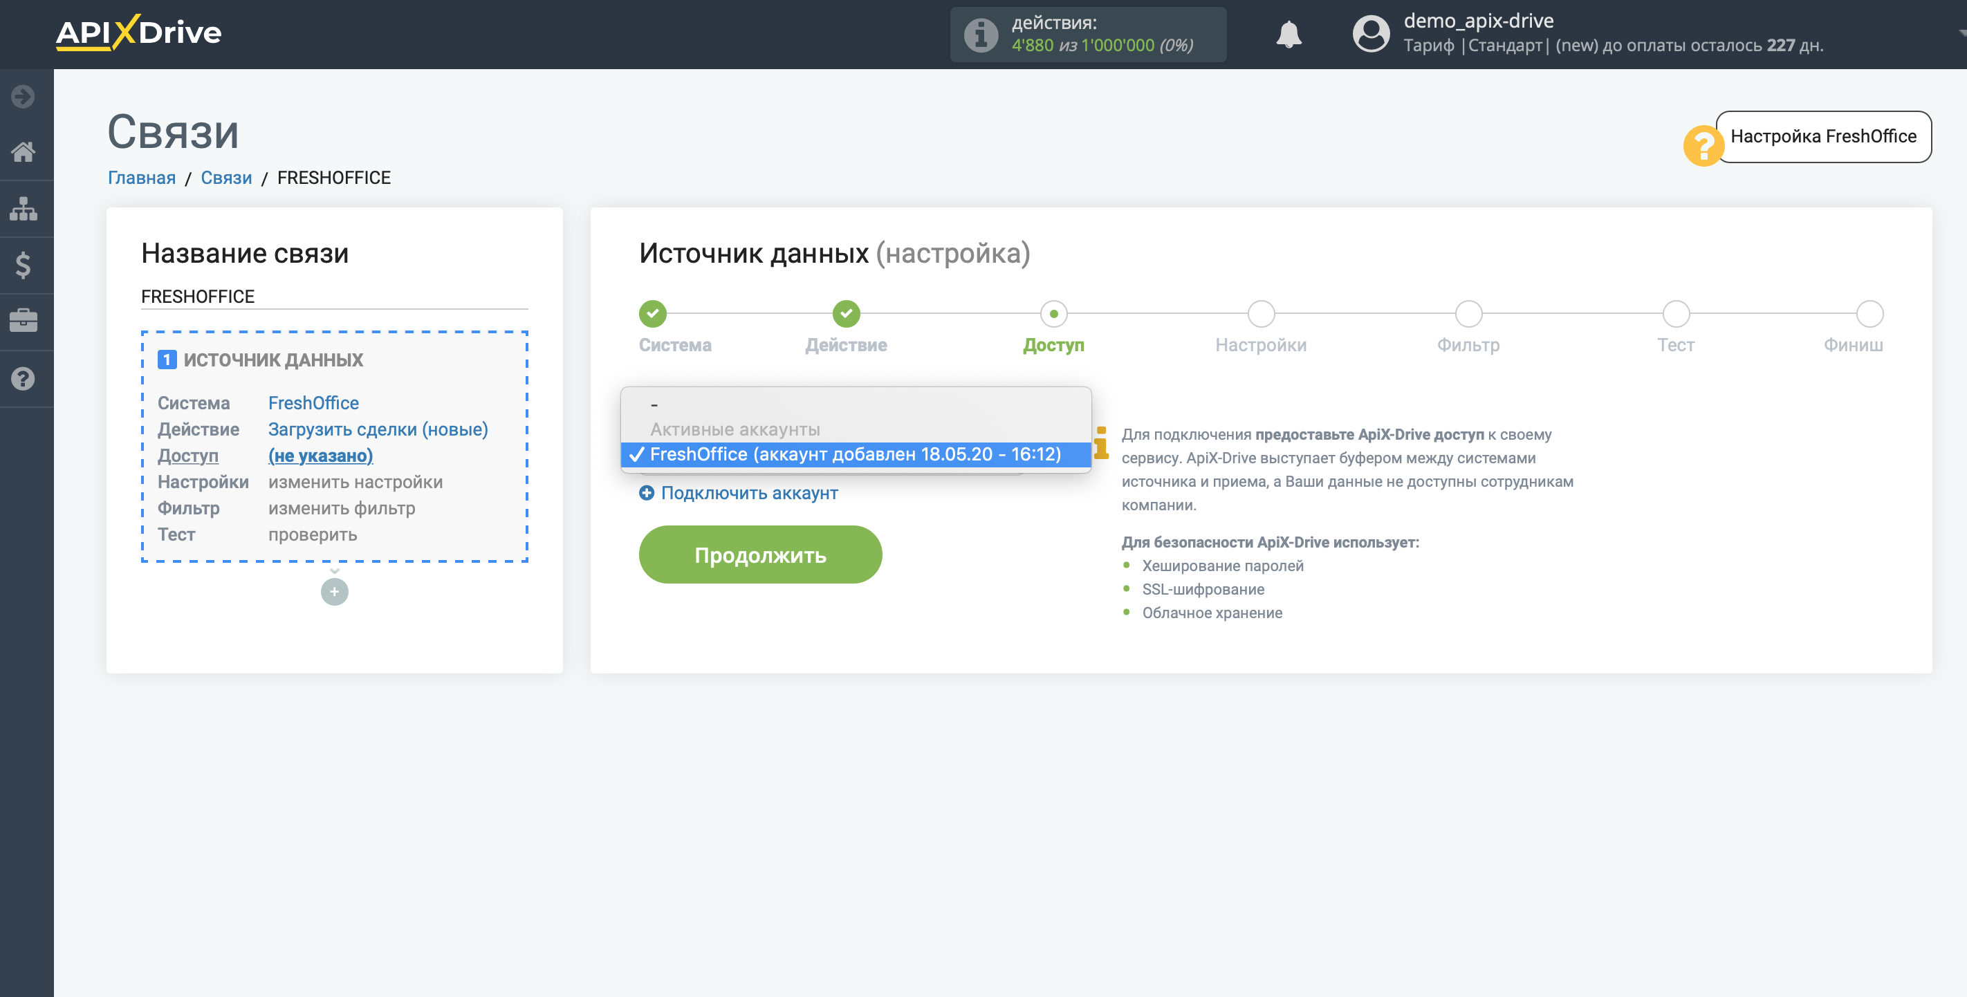This screenshot has height=997, width=1967.
Task: Click the изменить фильтр text
Action: point(342,507)
